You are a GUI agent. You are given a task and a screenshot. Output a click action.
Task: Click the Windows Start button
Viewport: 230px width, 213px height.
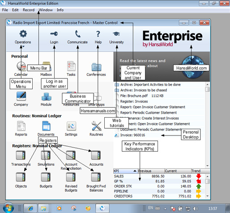point(9,208)
